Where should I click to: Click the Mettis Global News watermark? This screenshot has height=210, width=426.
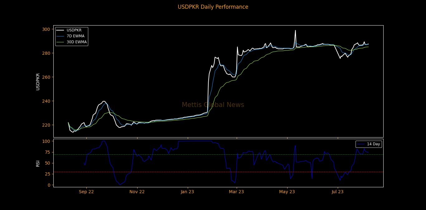(213, 105)
